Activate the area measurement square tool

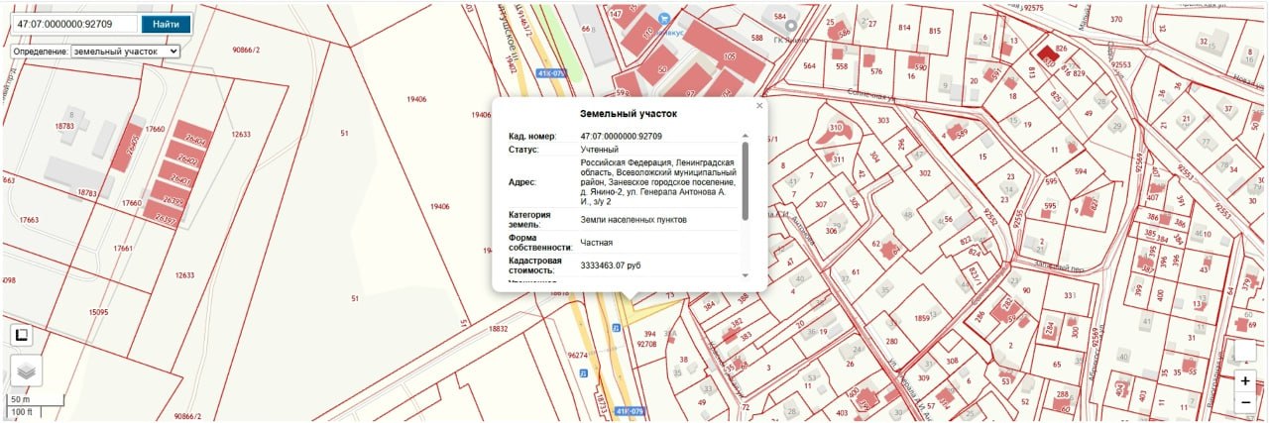pyautogui.click(x=21, y=335)
